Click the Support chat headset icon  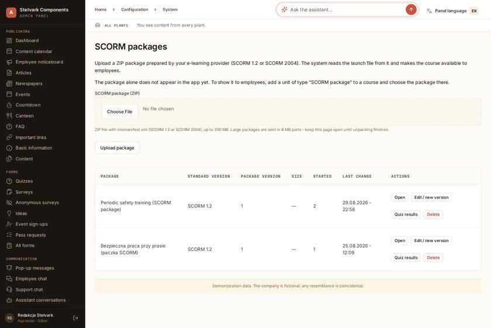tap(9, 289)
